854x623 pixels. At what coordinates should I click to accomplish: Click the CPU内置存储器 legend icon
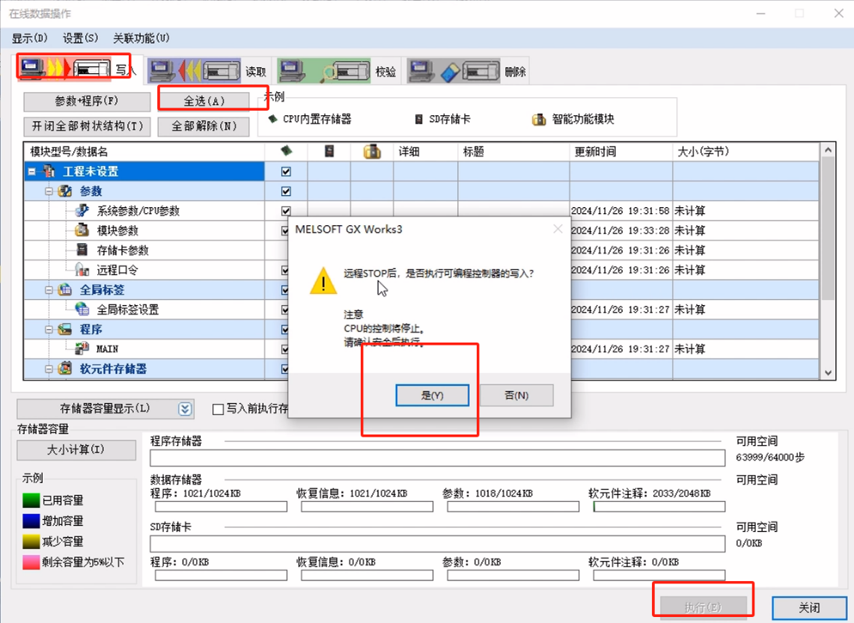click(x=274, y=118)
